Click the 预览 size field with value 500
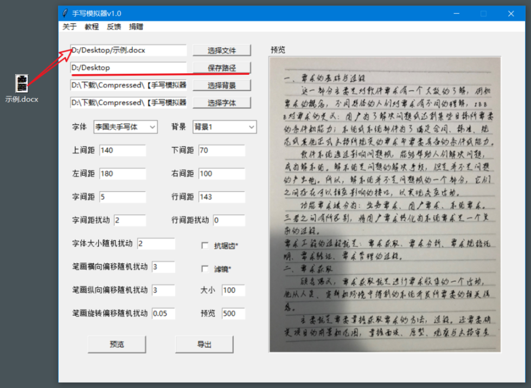 pyautogui.click(x=233, y=313)
